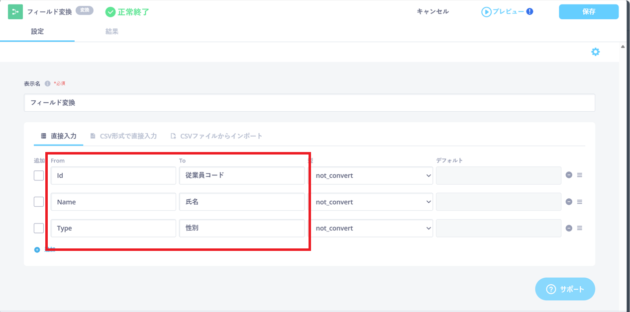Open the gear settings icon
Image resolution: width=630 pixels, height=312 pixels.
click(595, 52)
